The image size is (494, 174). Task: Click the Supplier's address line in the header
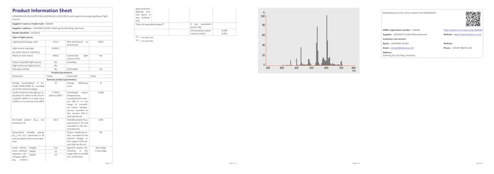click(x=48, y=28)
